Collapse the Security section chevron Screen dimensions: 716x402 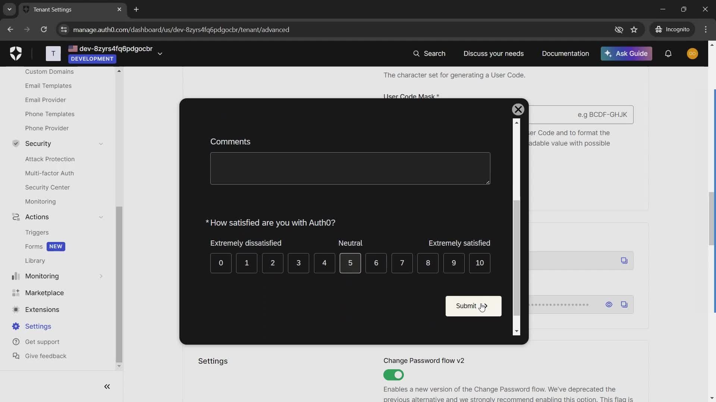pos(101,144)
